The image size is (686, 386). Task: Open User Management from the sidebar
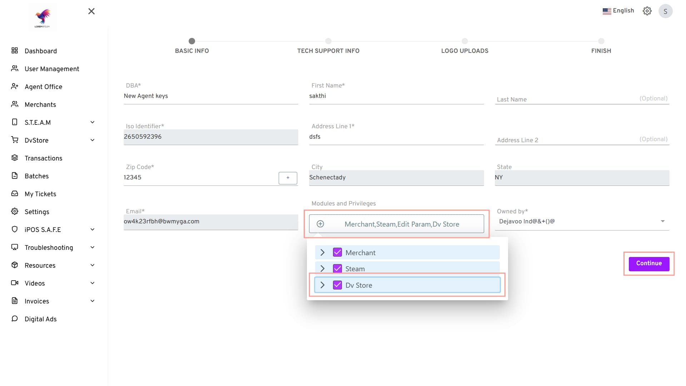[52, 69]
